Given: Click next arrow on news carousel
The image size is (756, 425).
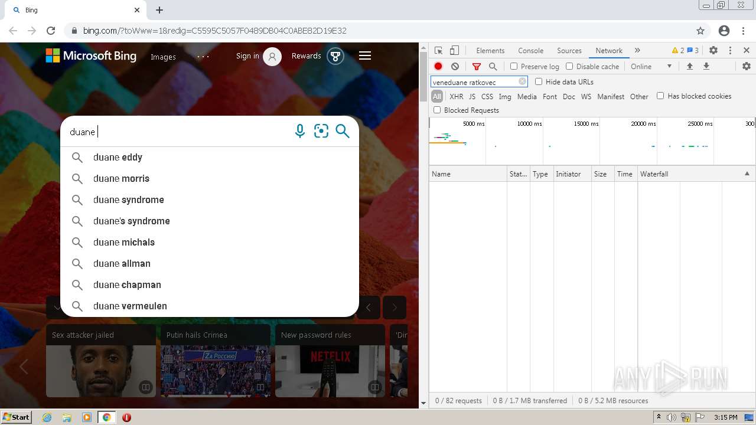Looking at the screenshot, I should tap(395, 307).
